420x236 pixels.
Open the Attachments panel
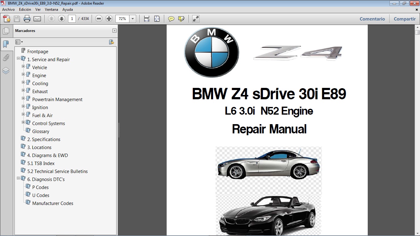6,57
